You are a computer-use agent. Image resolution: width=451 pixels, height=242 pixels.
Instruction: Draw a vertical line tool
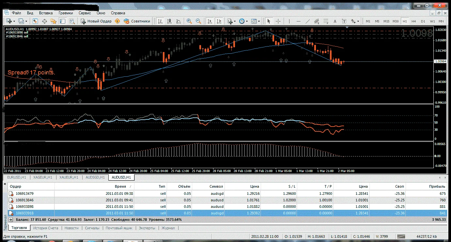click(x=289, y=21)
